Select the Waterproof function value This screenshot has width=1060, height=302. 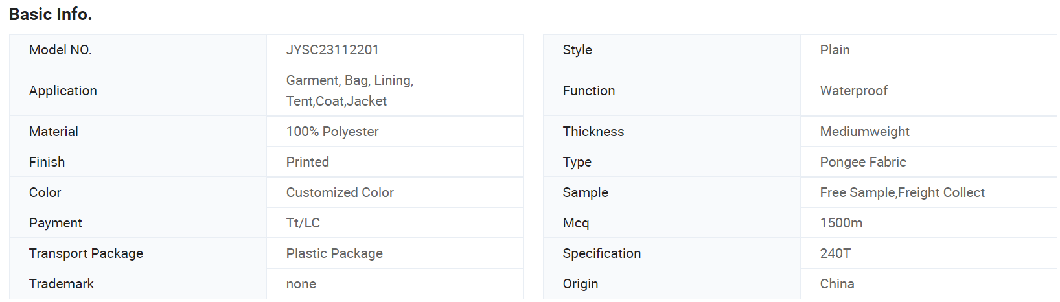click(x=854, y=91)
